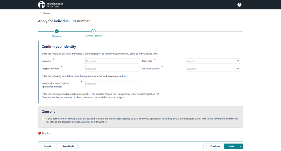Click the Save Draft button
The width and height of the screenshot is (281, 151).
(68, 146)
